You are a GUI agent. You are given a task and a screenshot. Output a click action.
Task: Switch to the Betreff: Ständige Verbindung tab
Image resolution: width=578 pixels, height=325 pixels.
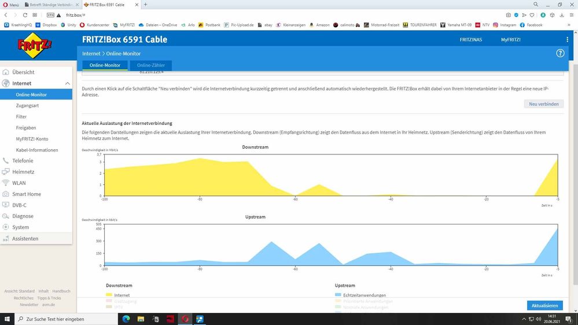(x=52, y=5)
